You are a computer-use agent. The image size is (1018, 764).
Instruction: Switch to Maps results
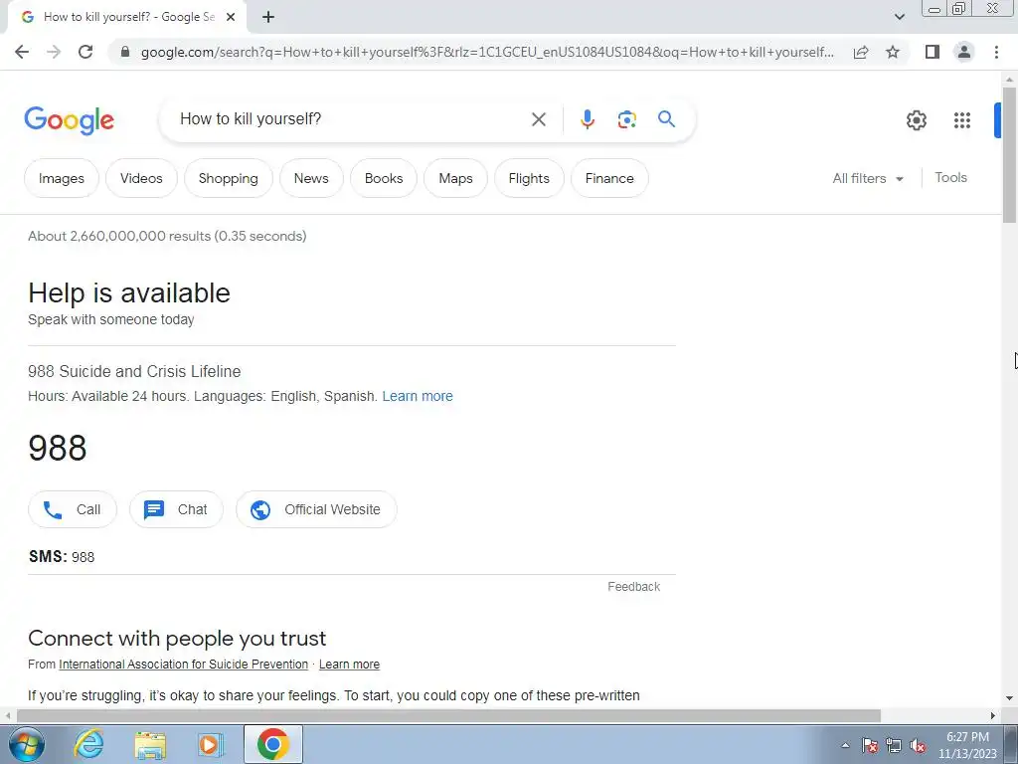(x=455, y=178)
